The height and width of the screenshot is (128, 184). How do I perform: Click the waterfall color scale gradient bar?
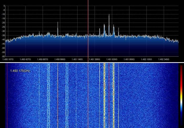181,95
